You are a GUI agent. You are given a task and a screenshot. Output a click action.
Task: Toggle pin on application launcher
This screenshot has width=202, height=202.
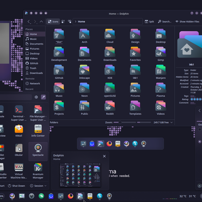[x=43, y=97]
